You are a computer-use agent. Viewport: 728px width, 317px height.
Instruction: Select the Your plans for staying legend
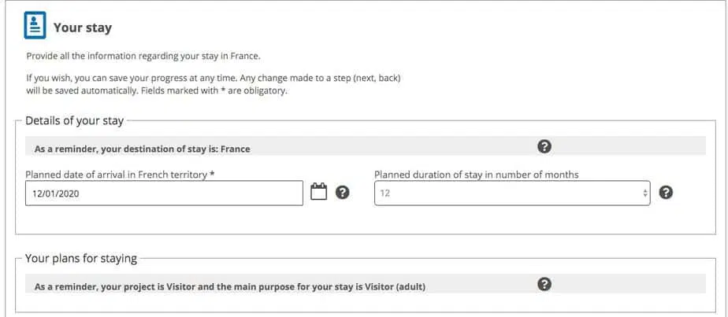(81, 258)
